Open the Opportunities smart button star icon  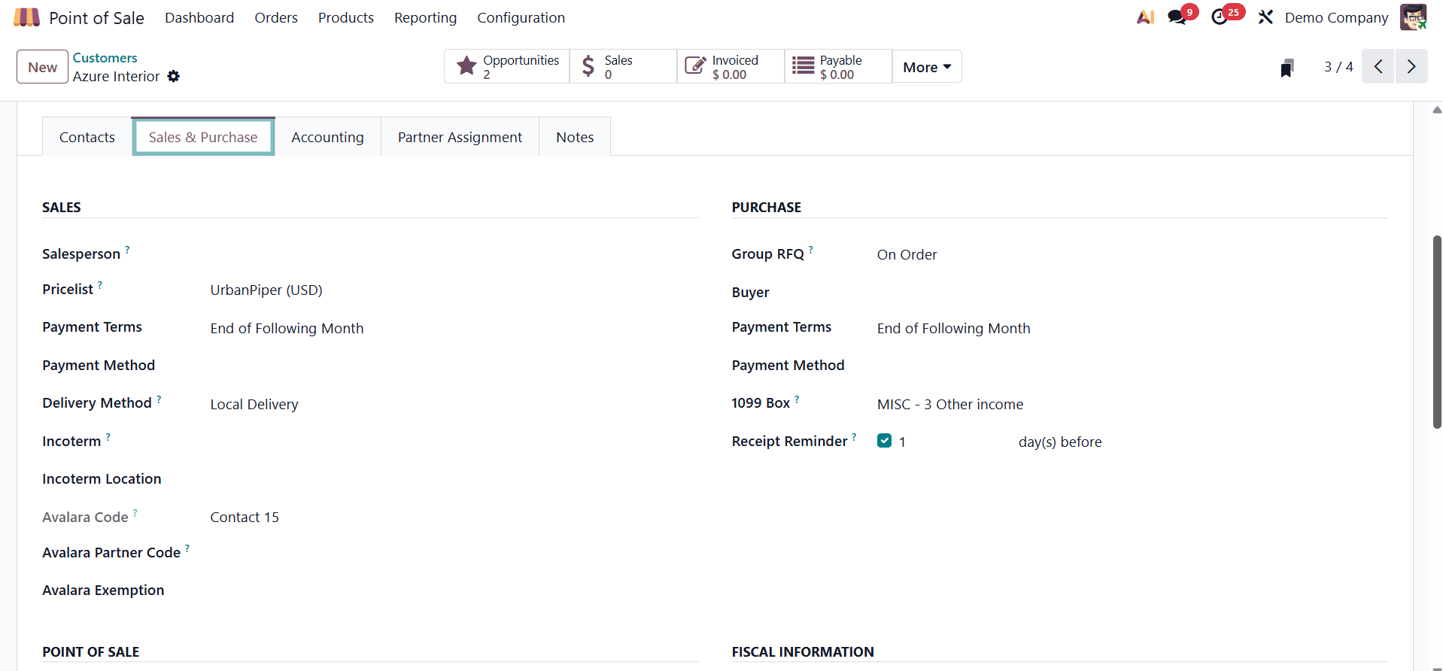tap(466, 65)
